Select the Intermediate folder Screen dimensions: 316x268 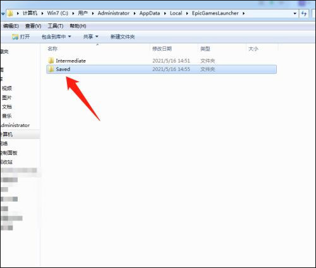[x=71, y=61]
